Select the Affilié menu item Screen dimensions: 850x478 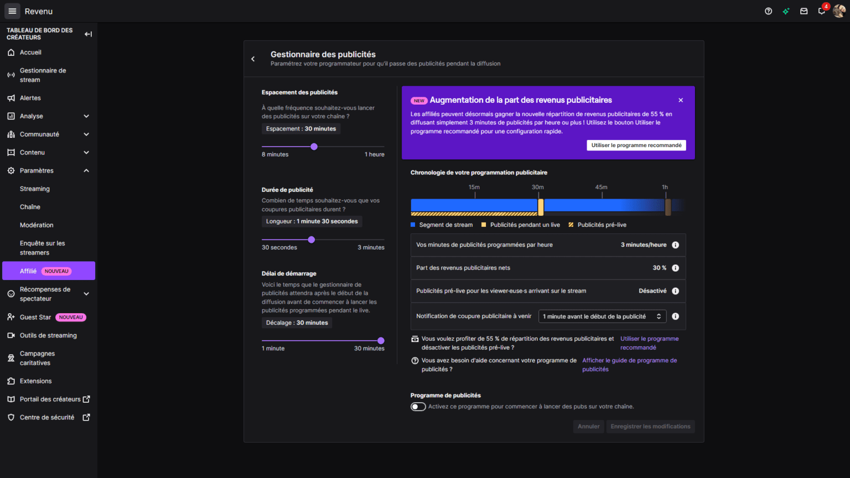(49, 271)
